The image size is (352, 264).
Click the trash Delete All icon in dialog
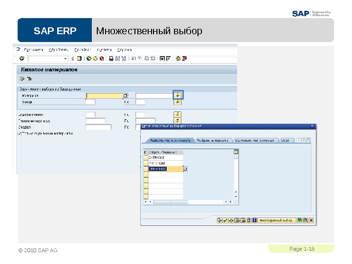pyautogui.click(x=249, y=220)
